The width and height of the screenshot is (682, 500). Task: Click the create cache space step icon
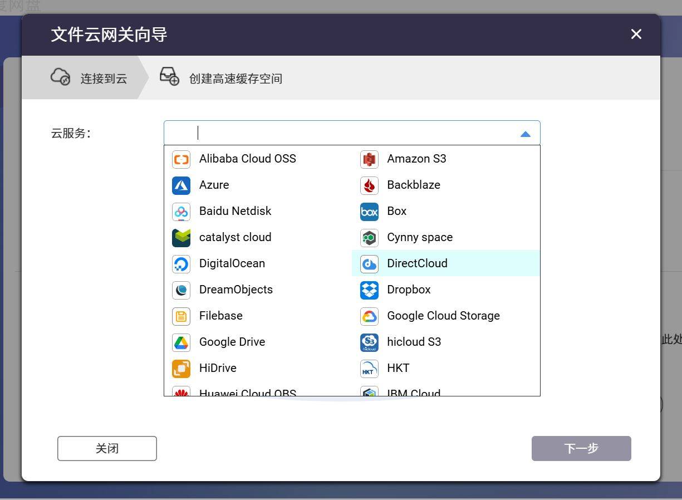169,76
